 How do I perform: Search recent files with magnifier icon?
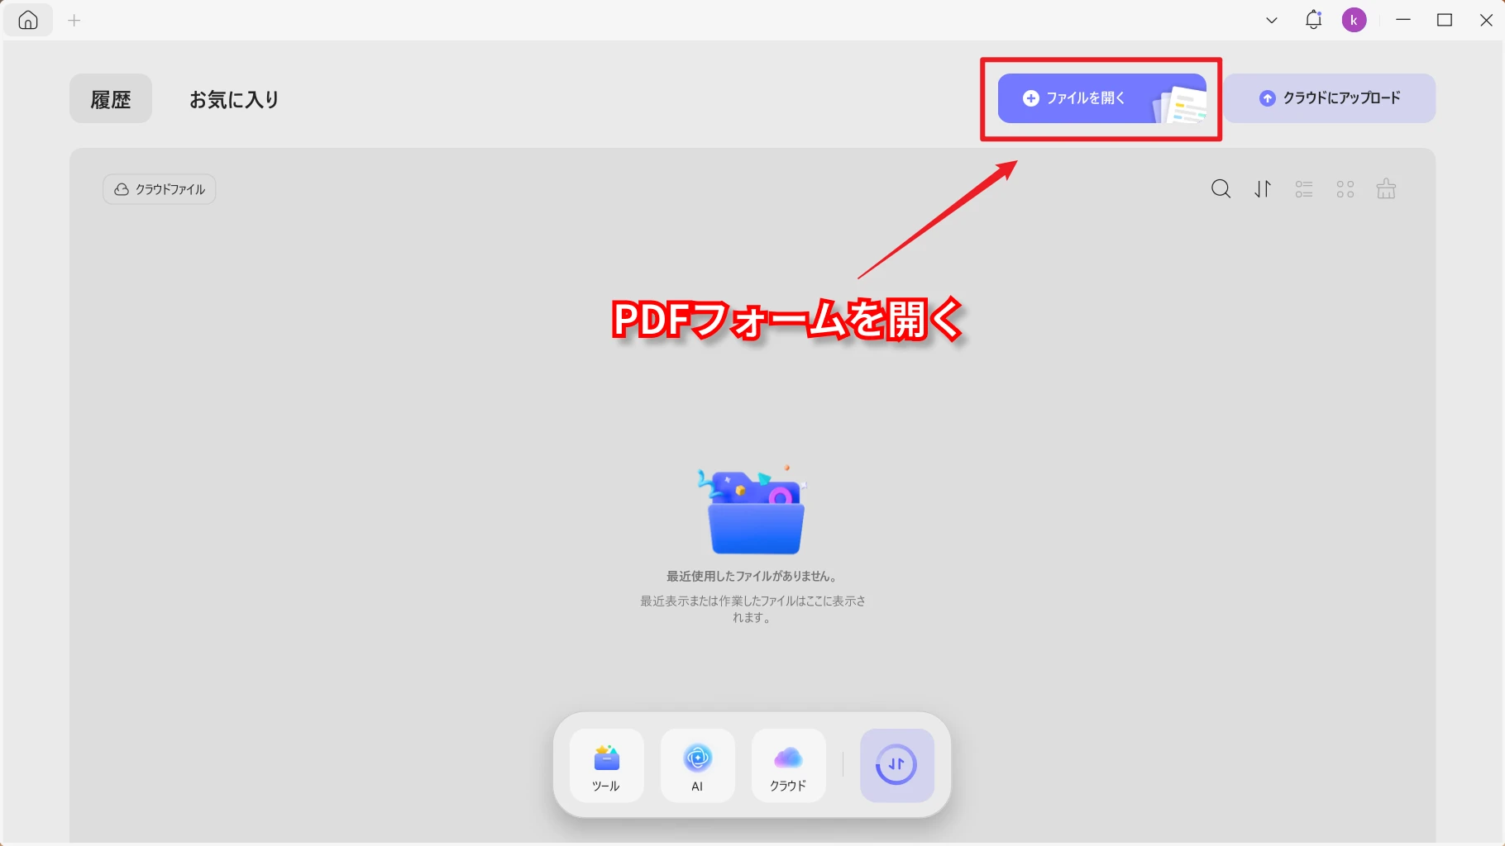pyautogui.click(x=1221, y=189)
